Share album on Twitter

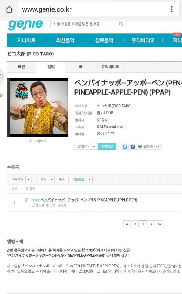click(125, 147)
